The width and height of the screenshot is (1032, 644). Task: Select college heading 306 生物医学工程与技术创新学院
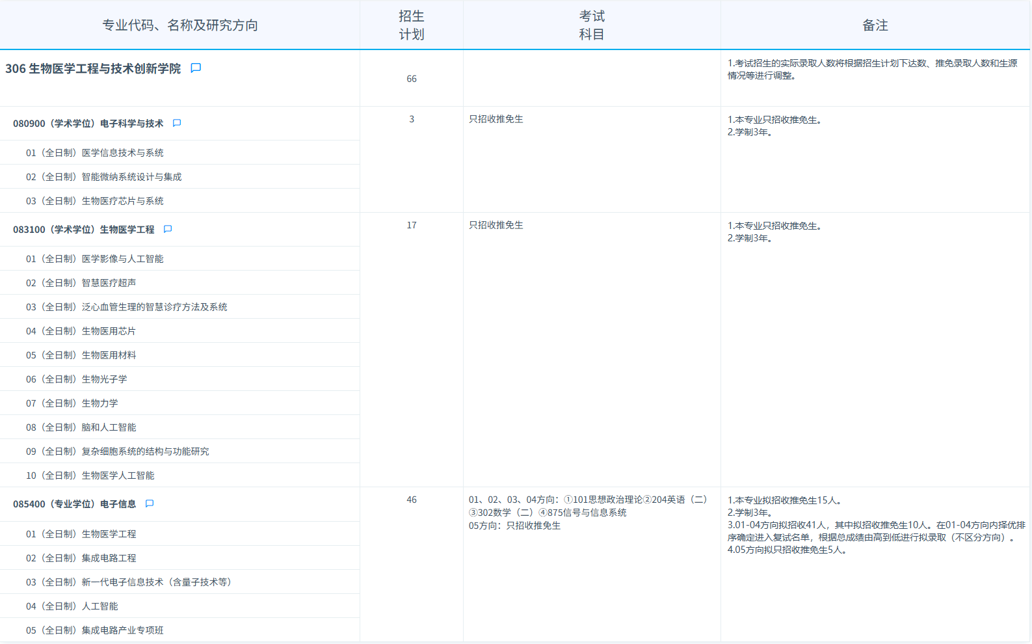tap(93, 69)
